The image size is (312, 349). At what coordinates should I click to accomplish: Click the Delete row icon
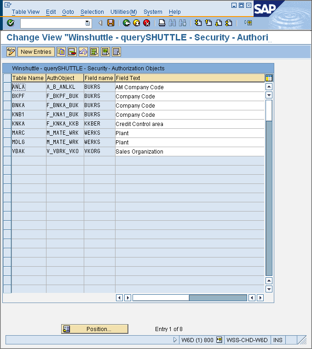tap(72, 52)
